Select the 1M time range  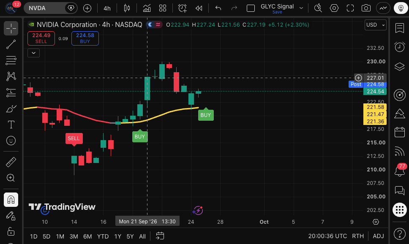(x=60, y=236)
